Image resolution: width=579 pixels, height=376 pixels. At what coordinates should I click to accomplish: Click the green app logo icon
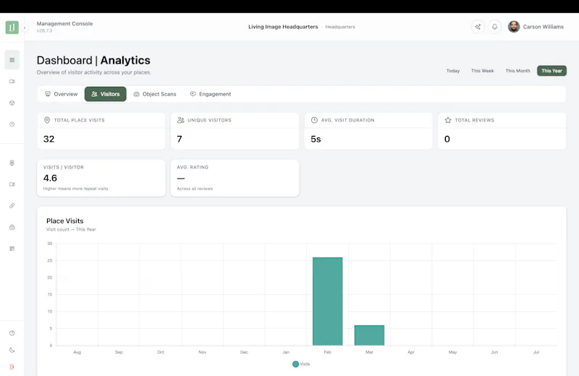click(x=12, y=27)
